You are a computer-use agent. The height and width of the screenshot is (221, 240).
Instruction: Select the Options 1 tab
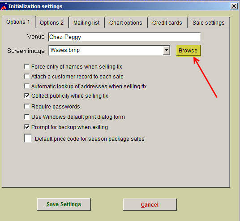click(18, 22)
